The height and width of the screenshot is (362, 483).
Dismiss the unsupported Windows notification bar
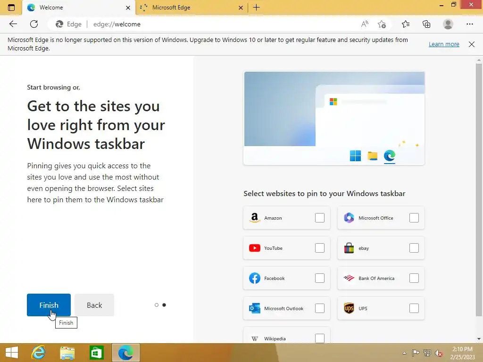point(472,44)
